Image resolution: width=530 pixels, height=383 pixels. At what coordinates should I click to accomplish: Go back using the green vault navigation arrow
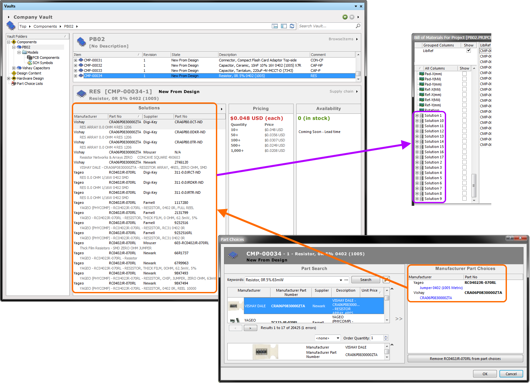[x=345, y=17]
